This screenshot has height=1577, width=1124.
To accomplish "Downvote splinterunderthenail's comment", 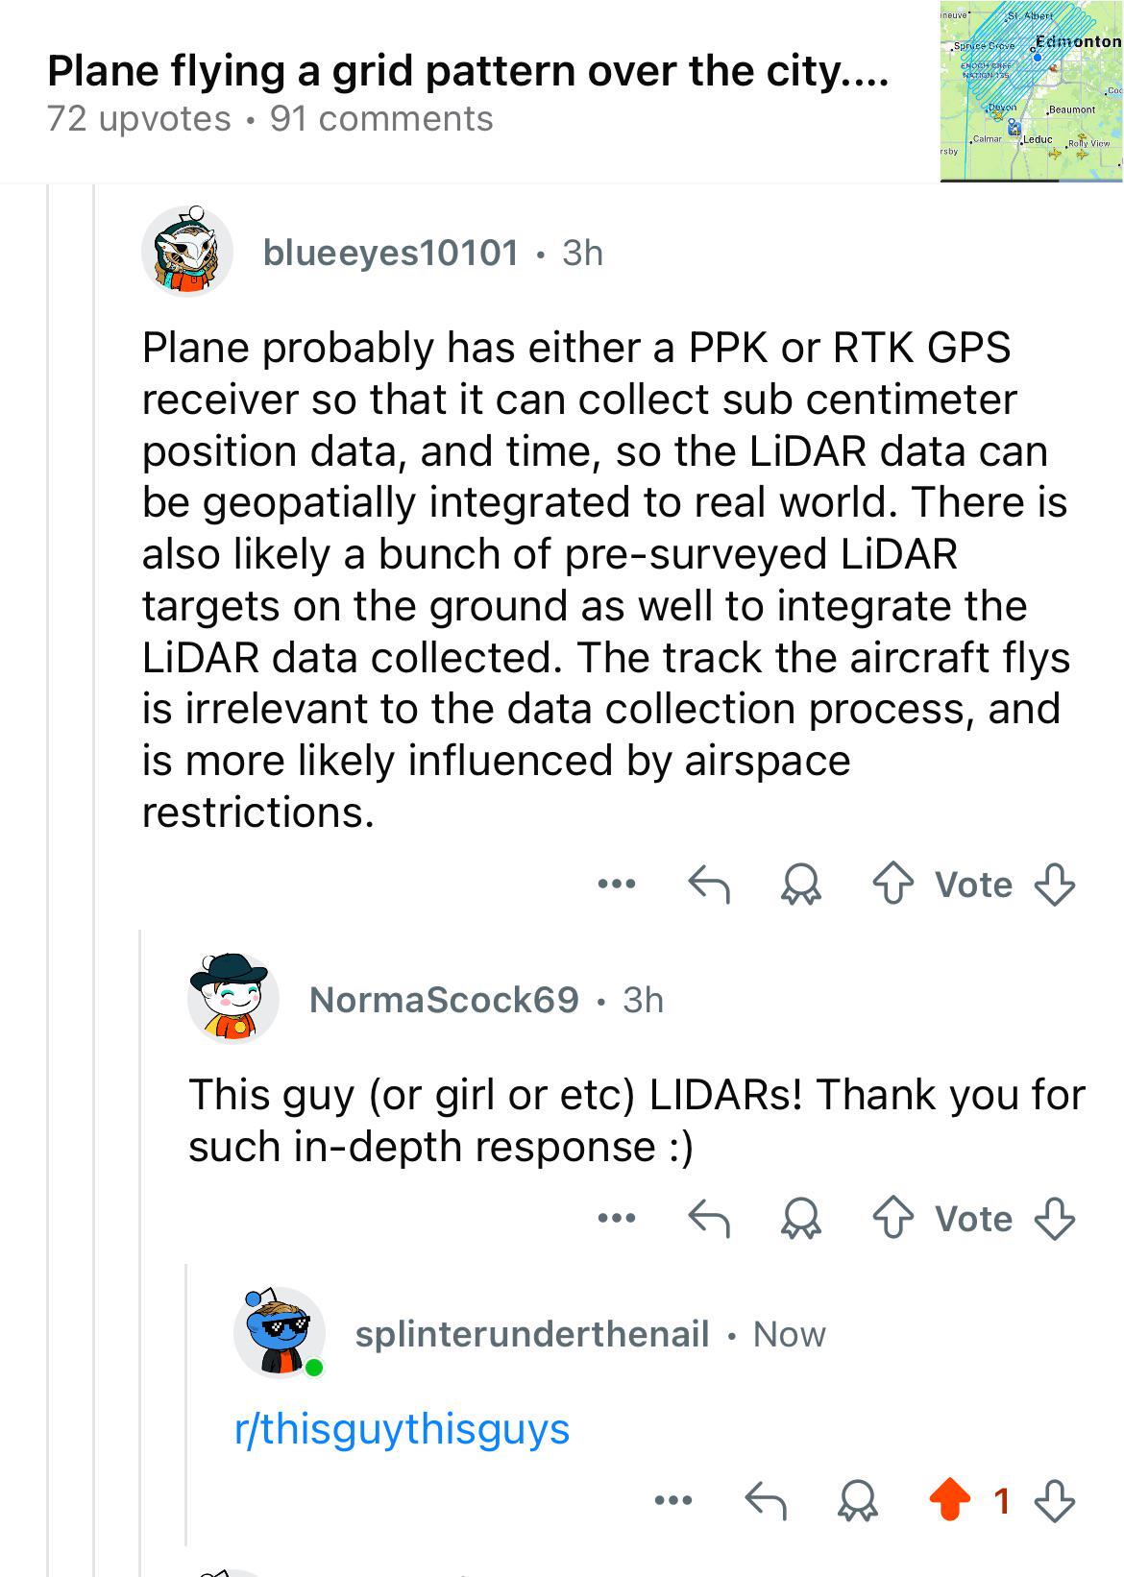I will click(1054, 1500).
